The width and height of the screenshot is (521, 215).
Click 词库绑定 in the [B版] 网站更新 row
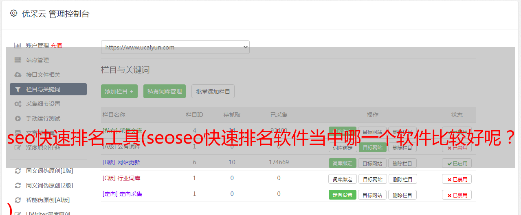pos(343,163)
